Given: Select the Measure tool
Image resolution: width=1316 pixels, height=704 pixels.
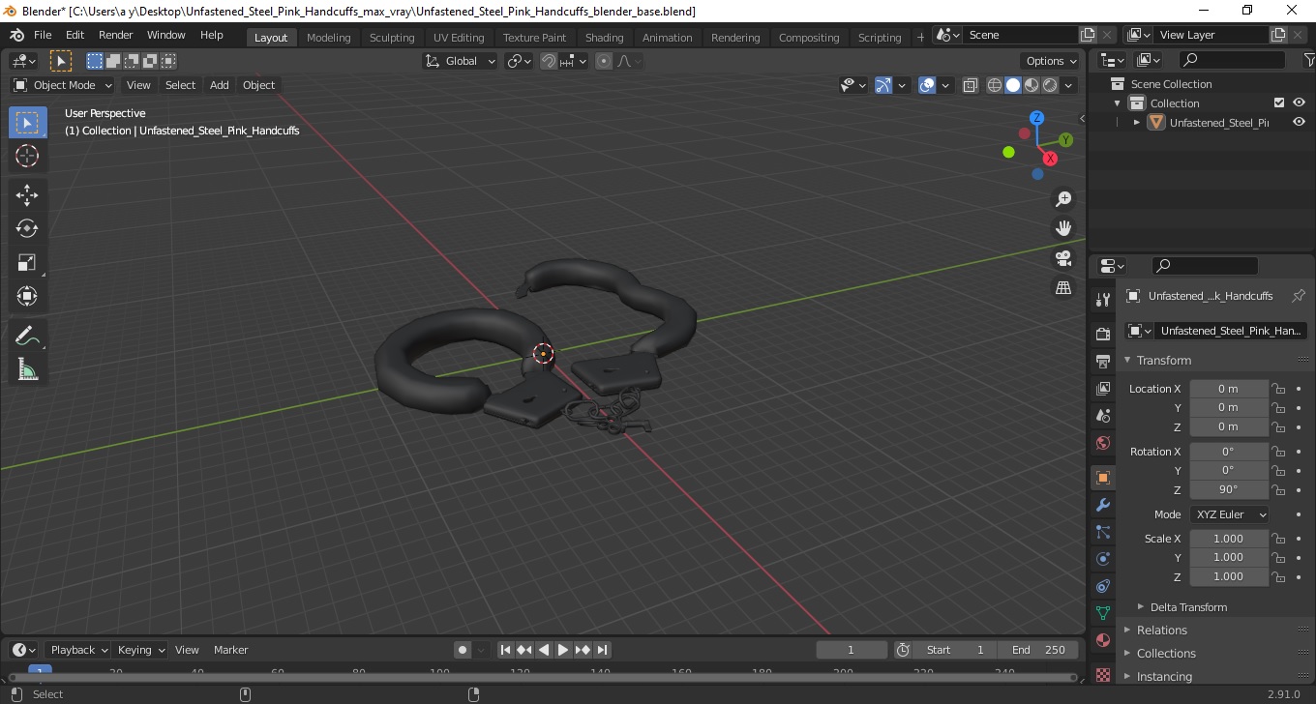Looking at the screenshot, I should [27, 369].
